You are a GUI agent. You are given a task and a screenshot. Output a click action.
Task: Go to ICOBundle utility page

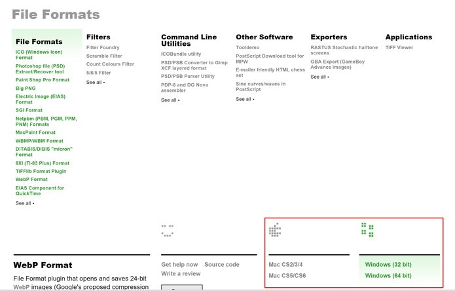click(x=181, y=54)
